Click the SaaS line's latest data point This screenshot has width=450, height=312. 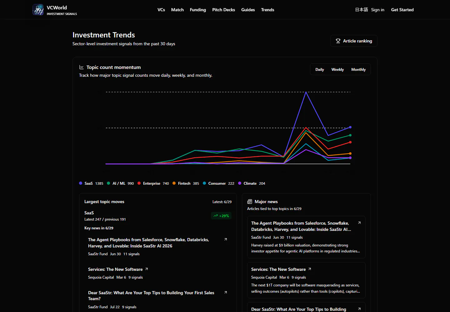[x=350, y=127]
